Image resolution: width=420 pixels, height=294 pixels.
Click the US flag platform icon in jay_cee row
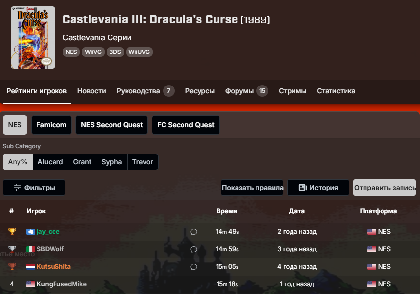point(372,232)
